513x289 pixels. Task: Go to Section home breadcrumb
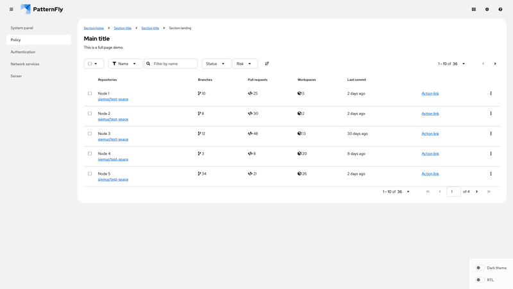coord(94,28)
